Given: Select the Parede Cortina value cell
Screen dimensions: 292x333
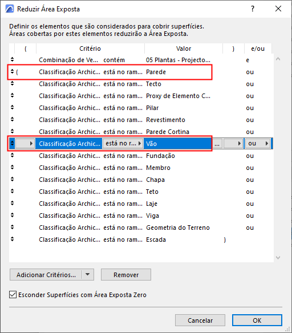Looking at the screenshot, I should point(168,132).
